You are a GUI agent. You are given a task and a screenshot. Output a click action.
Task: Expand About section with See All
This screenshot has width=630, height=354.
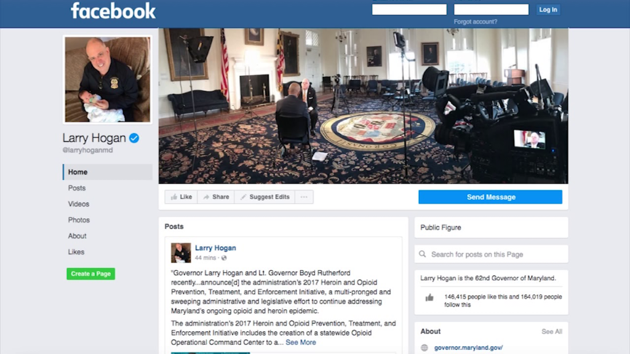pos(552,331)
